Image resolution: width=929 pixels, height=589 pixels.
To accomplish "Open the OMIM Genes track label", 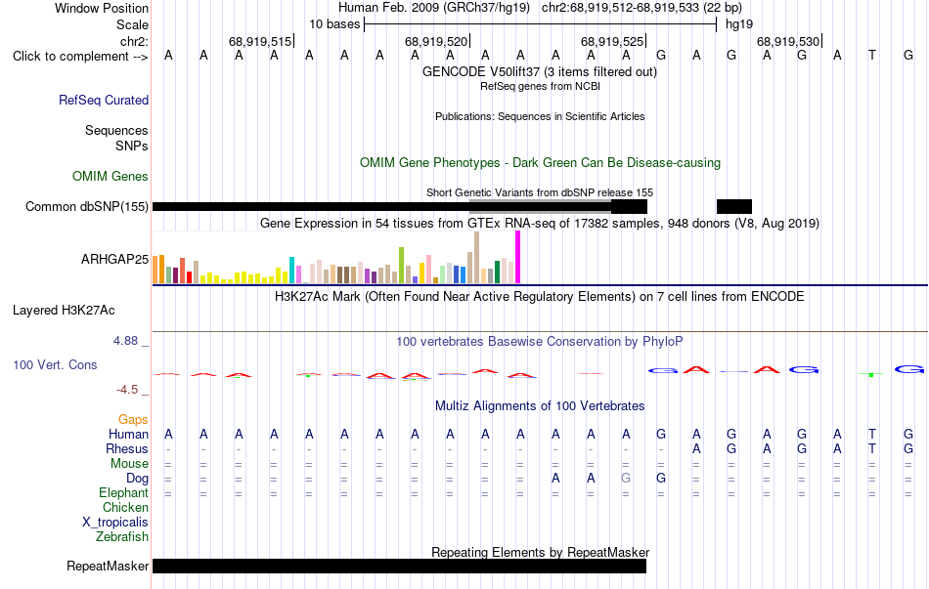I will [111, 177].
